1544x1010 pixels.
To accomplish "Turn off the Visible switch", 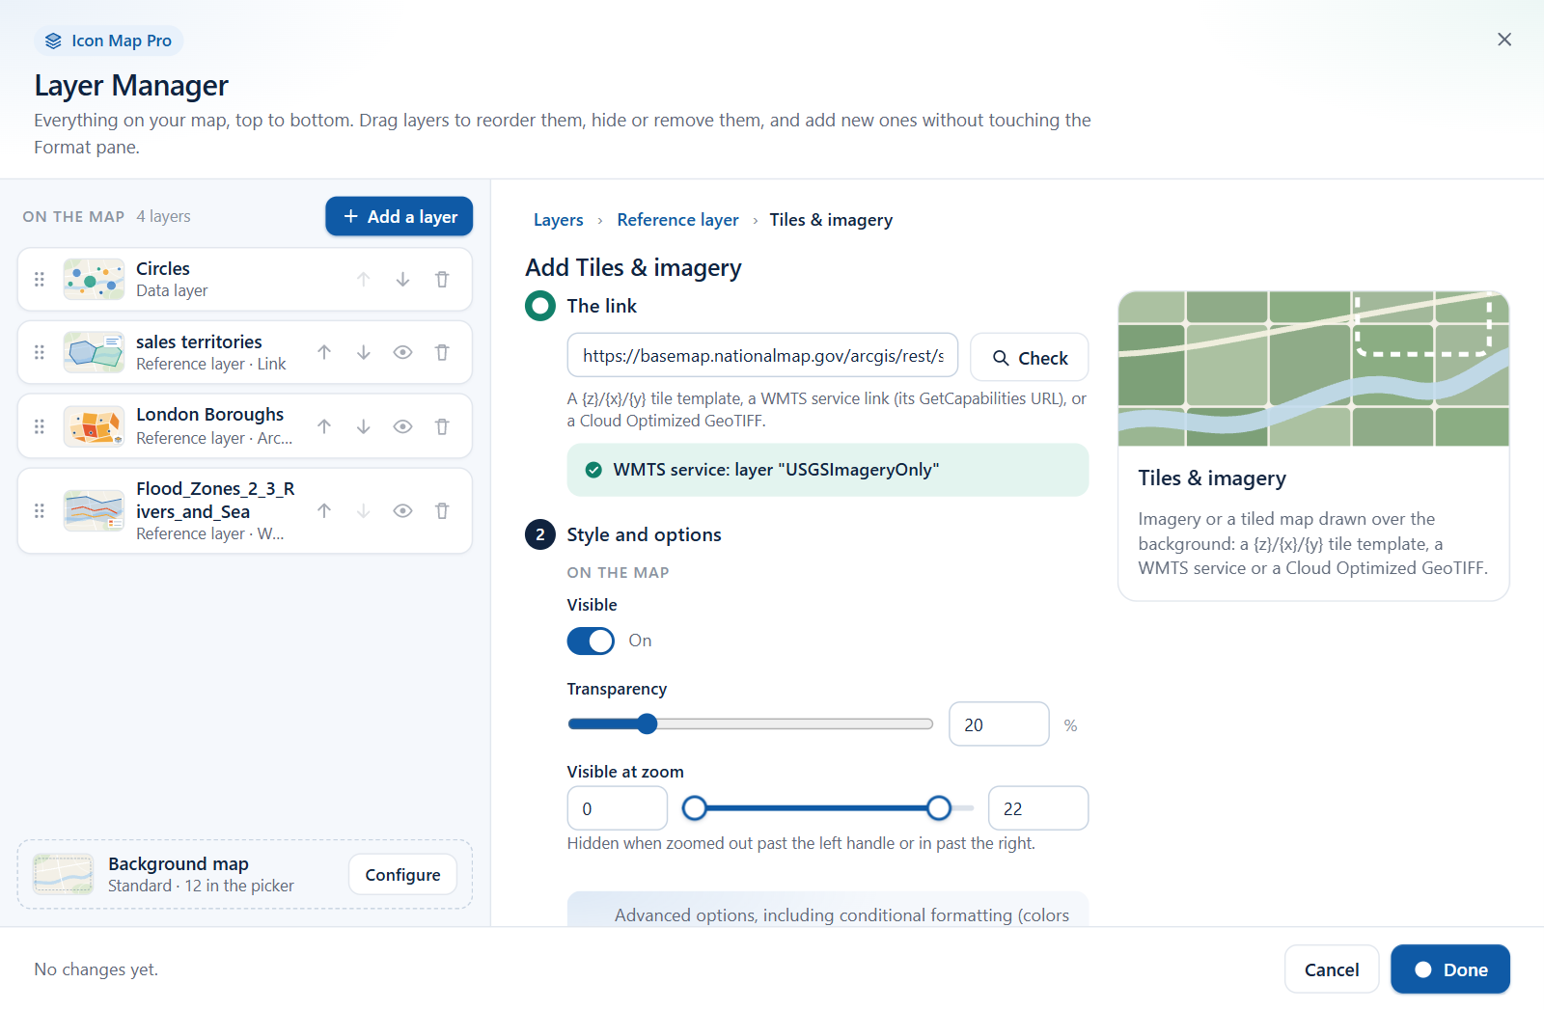I will [x=591, y=641].
